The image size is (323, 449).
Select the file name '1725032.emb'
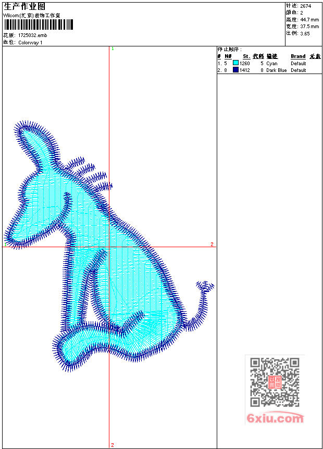pyautogui.click(x=33, y=35)
